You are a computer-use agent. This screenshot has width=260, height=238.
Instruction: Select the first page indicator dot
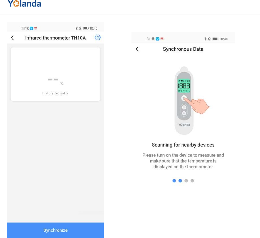[174, 181]
